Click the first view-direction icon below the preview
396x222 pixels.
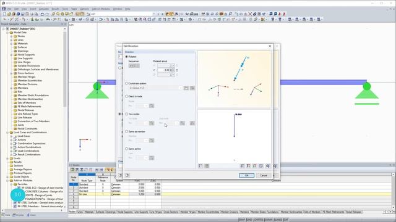(242, 166)
